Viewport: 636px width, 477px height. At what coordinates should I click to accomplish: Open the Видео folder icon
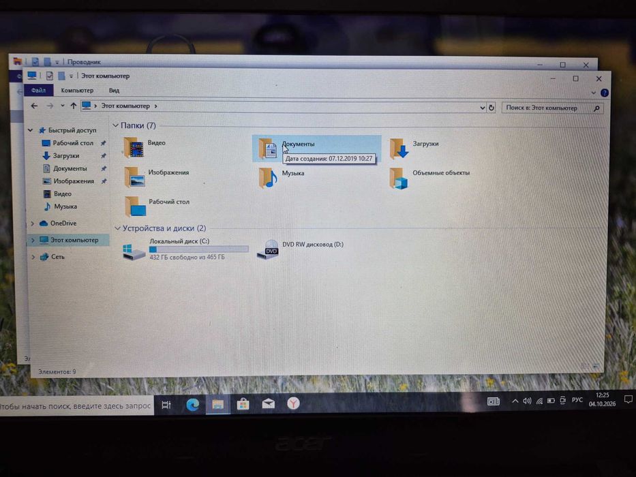tap(134, 148)
